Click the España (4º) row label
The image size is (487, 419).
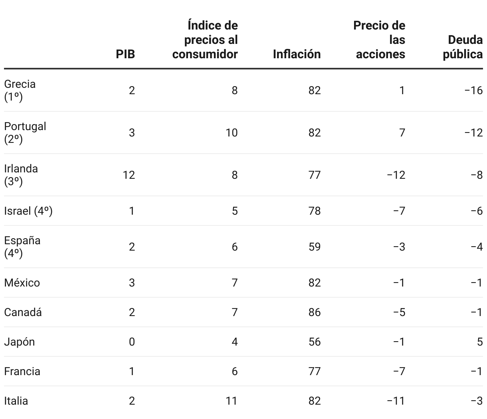(x=22, y=247)
